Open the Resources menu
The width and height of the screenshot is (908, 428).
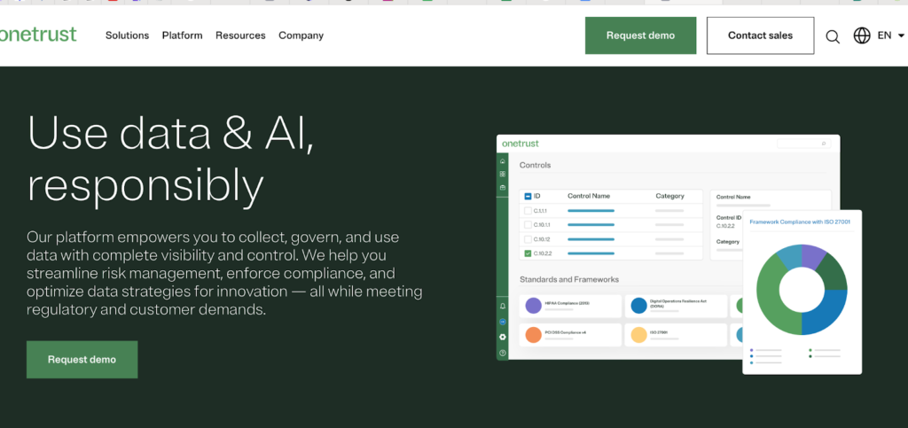tap(240, 35)
